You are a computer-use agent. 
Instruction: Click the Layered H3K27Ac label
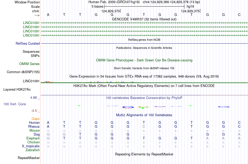pyautogui.click(x=17, y=90)
